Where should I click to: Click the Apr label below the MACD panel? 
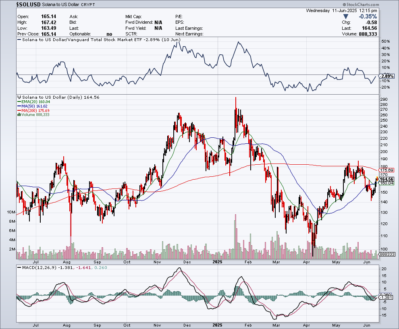pos(306,325)
